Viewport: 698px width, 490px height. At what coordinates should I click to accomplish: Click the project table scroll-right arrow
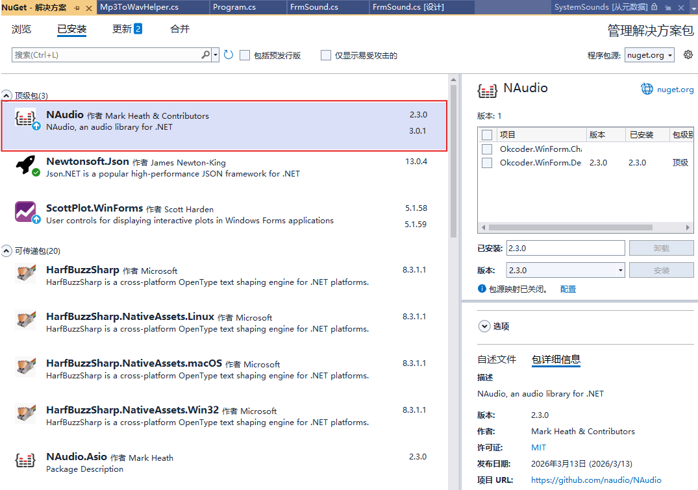[688, 227]
